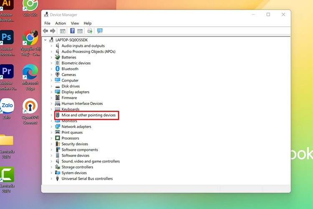
Task: Click the Biometric devices fingerprint icon
Action: point(58,63)
